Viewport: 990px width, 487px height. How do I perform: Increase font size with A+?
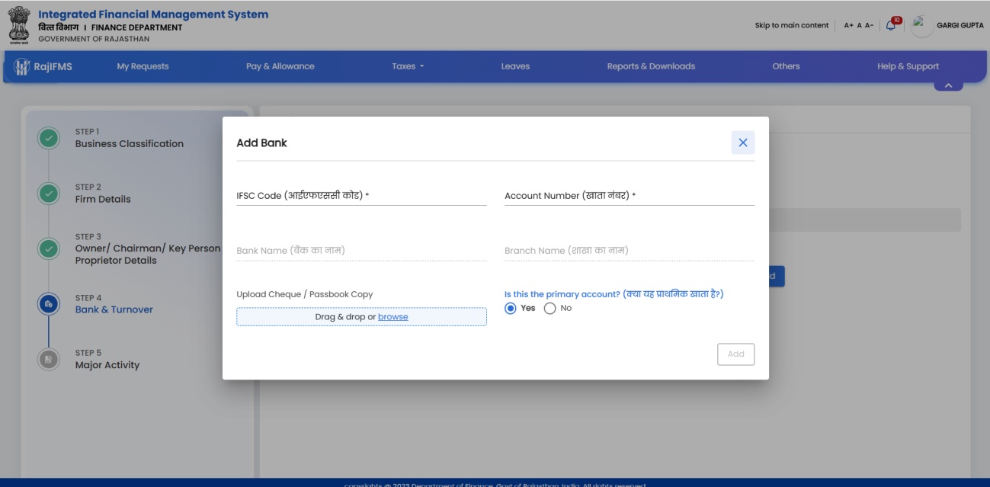(848, 25)
